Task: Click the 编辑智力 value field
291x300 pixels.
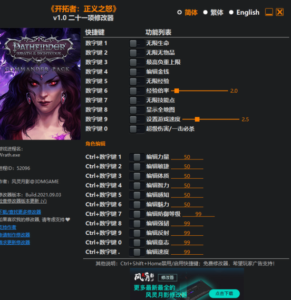Action: point(187,185)
